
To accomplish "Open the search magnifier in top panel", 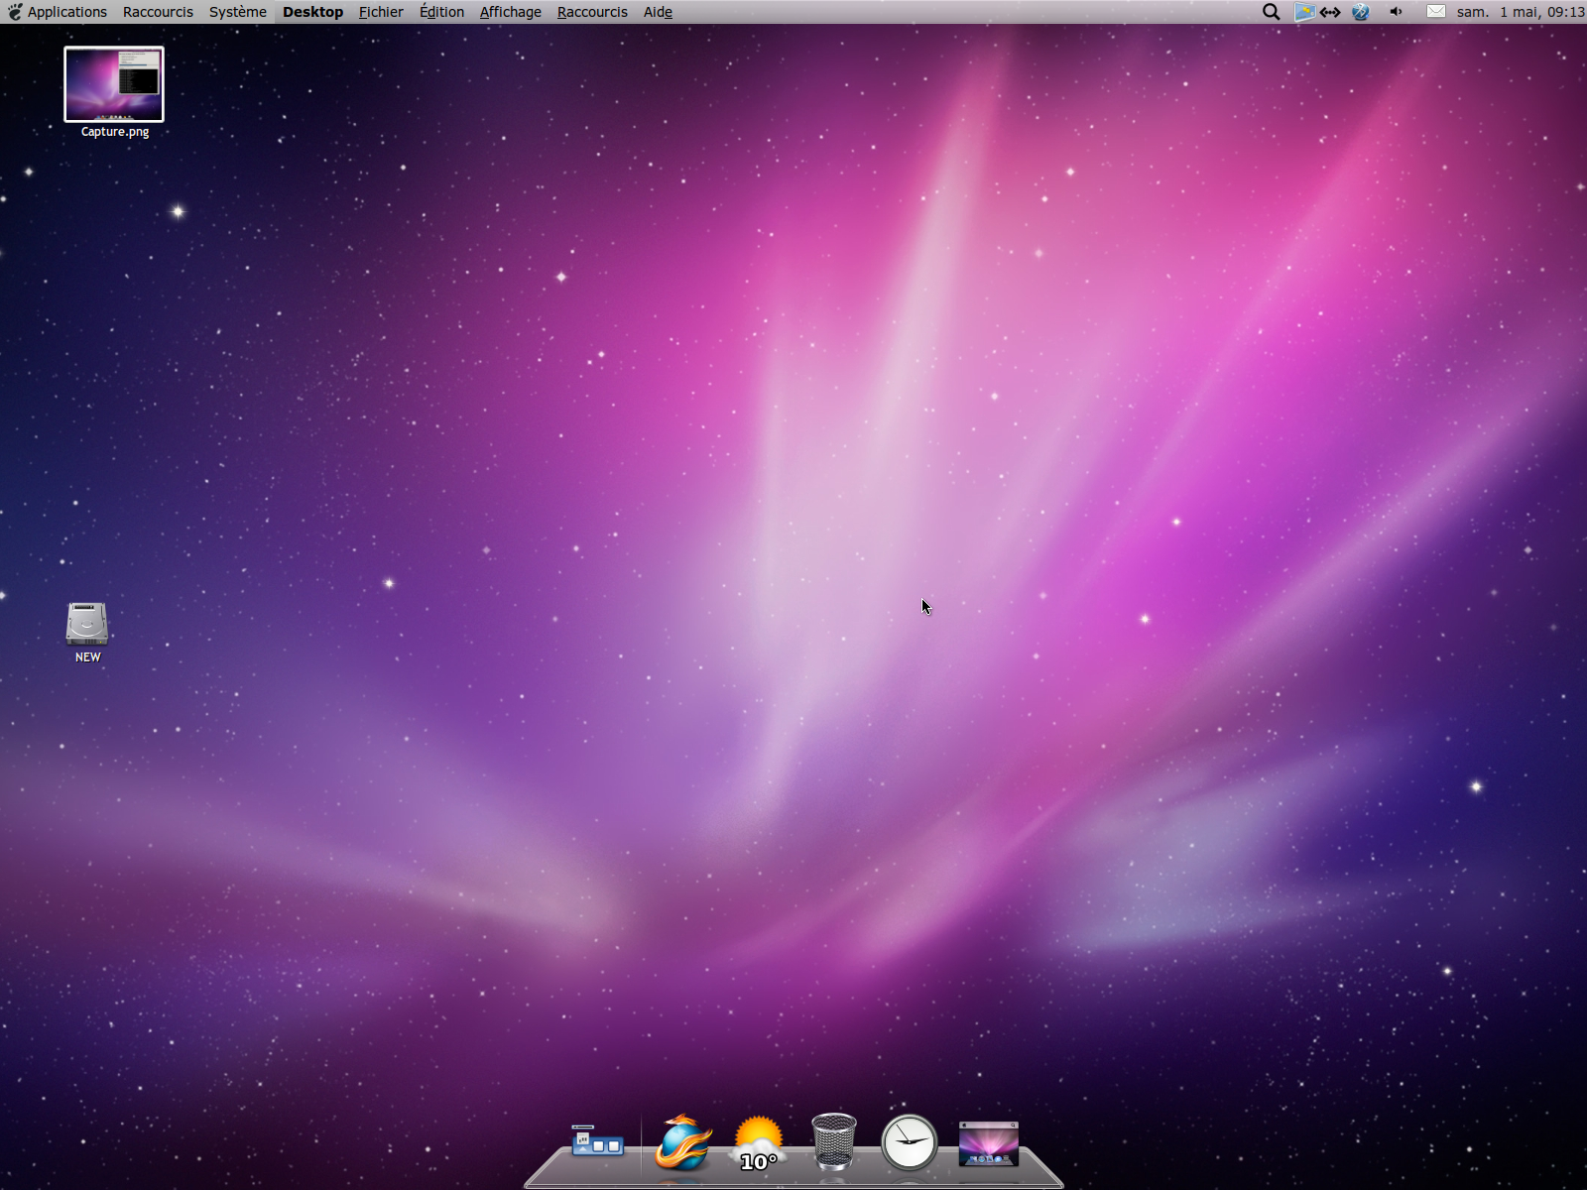I will pyautogui.click(x=1271, y=12).
